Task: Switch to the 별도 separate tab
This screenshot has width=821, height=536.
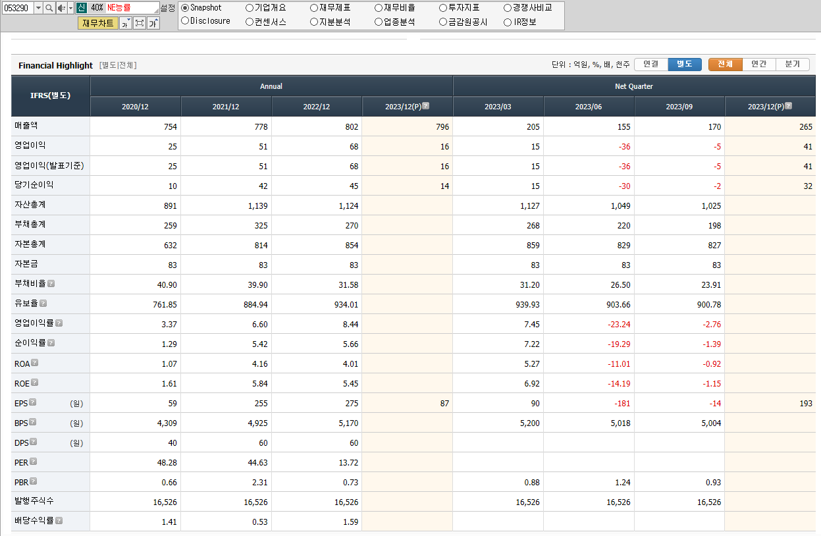Action: click(685, 64)
